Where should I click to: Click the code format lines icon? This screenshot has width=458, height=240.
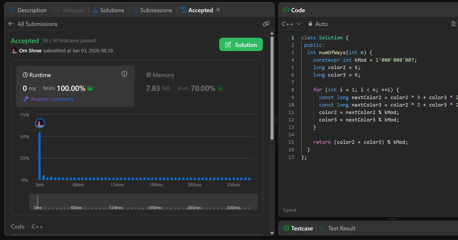(454, 24)
